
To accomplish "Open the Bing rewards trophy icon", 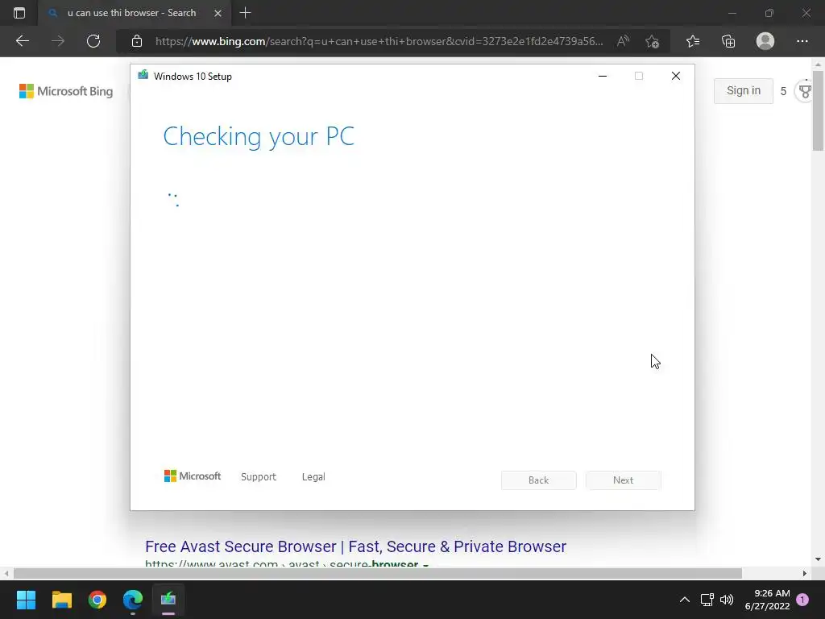I will (805, 92).
